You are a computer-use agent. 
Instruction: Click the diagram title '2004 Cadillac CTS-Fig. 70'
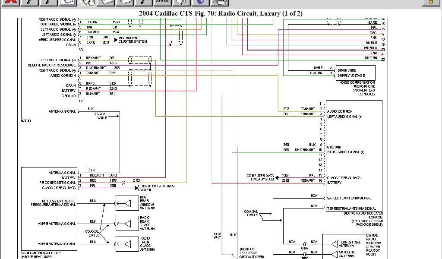pyautogui.click(x=221, y=13)
